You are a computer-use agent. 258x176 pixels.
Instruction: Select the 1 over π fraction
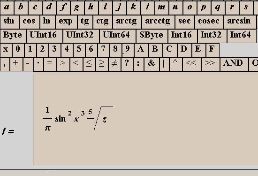coord(47,119)
